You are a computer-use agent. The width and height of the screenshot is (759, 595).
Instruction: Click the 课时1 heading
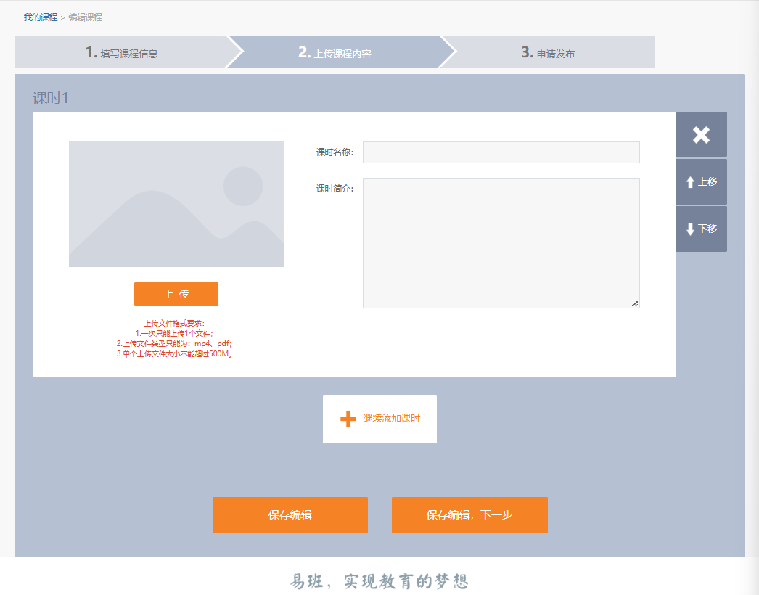(50, 98)
